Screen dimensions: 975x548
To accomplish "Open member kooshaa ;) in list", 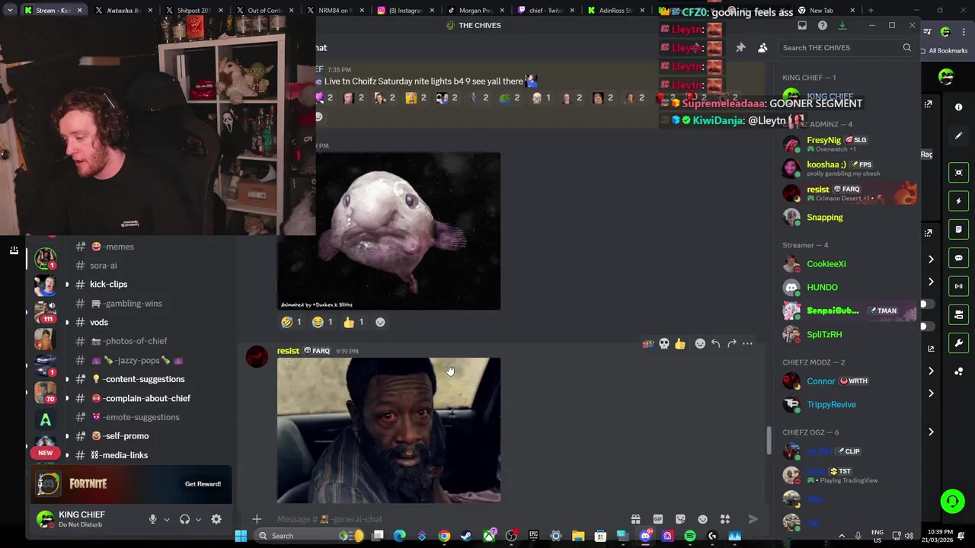I will point(849,168).
